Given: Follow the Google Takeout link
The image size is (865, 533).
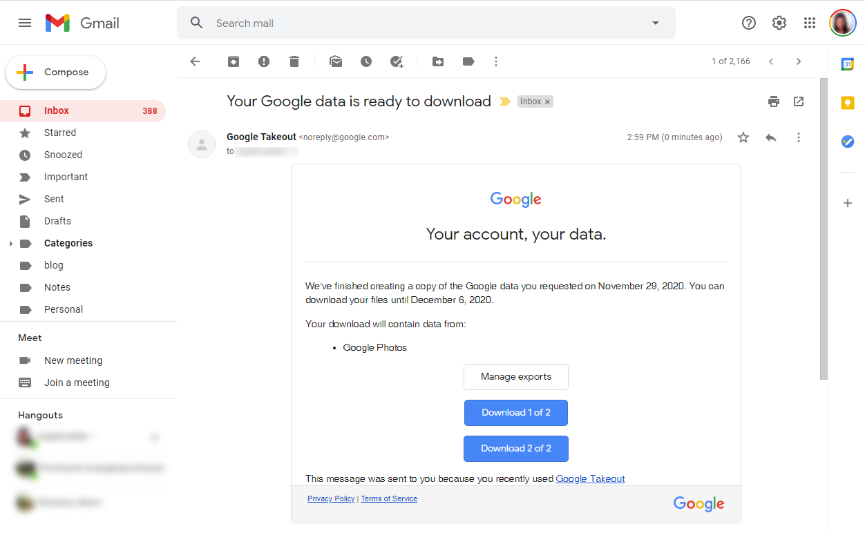Looking at the screenshot, I should coord(590,478).
